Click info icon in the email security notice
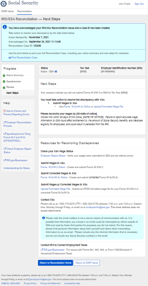 (44, 218)
